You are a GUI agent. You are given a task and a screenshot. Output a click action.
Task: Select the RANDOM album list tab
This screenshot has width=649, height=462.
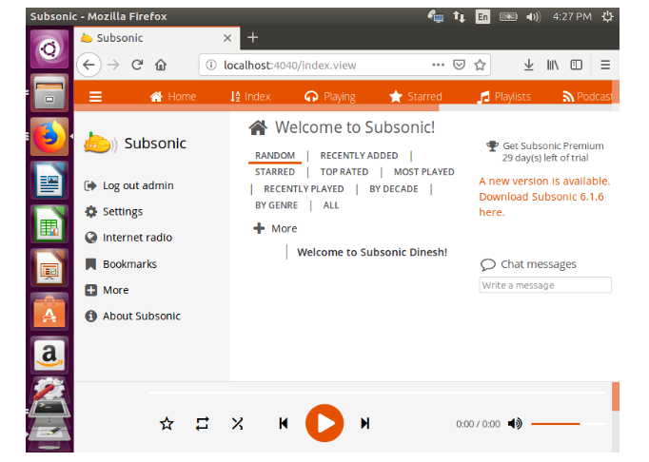tap(275, 156)
